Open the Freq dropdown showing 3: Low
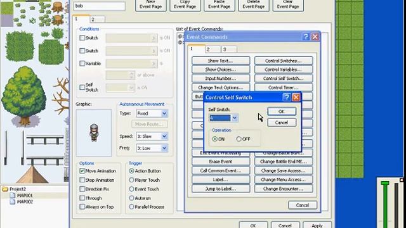Viewport: 406px width, 228px height. (x=164, y=148)
